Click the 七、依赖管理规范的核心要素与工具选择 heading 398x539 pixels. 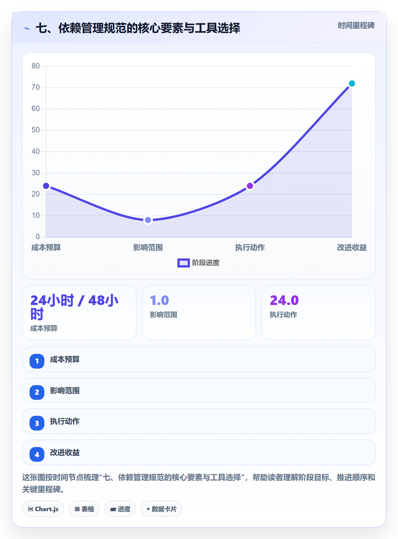(138, 28)
